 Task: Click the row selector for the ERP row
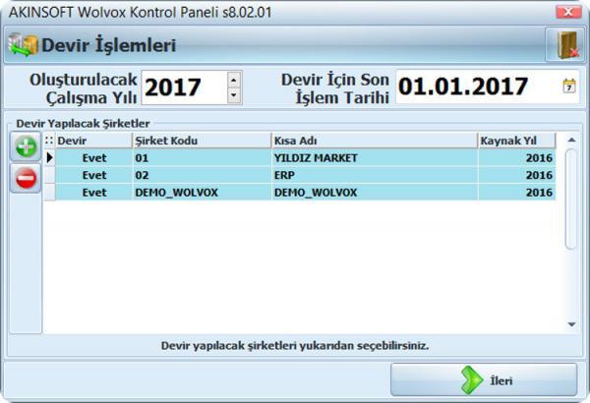[x=49, y=175]
